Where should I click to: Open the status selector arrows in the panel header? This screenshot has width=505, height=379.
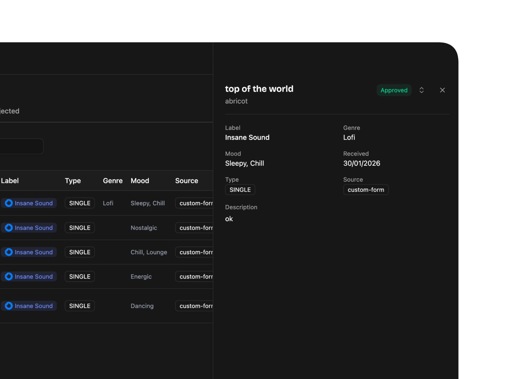422,90
